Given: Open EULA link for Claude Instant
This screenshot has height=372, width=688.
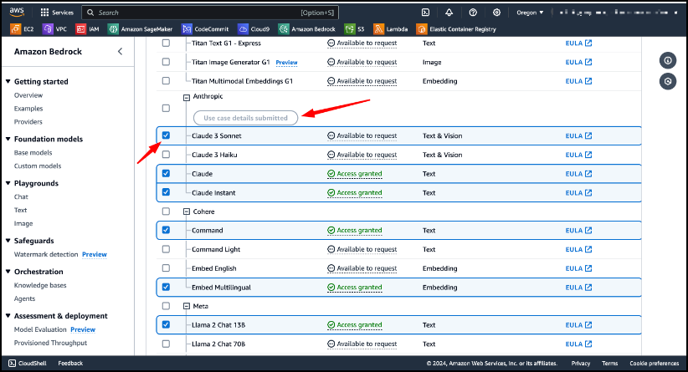Looking at the screenshot, I should [x=578, y=193].
